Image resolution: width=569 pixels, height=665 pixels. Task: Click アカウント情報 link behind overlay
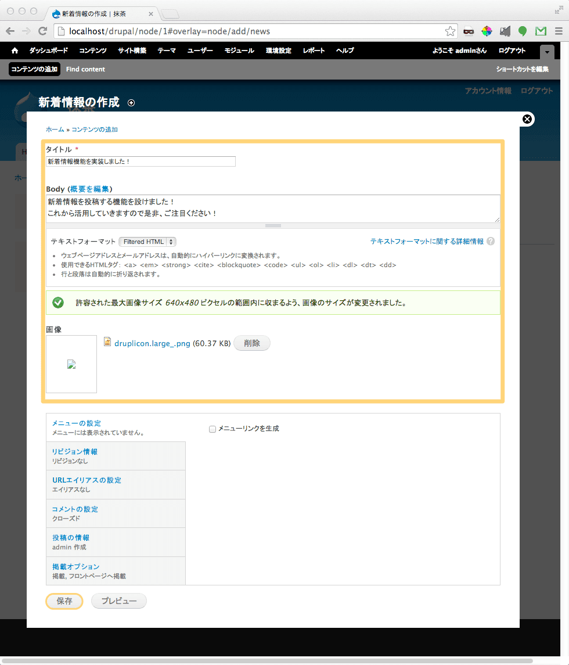click(488, 91)
